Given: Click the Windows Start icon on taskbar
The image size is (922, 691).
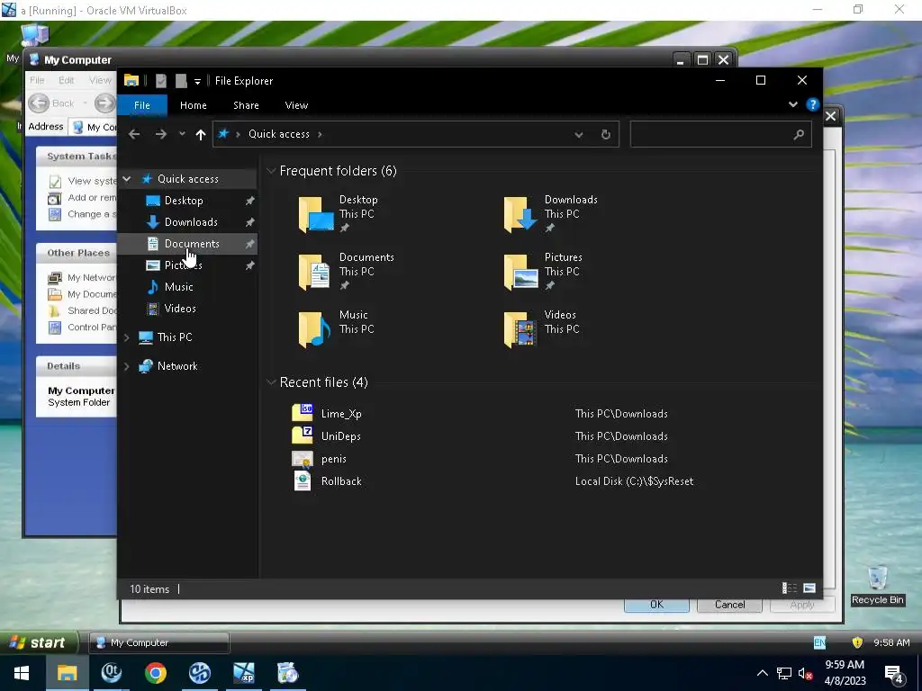Looking at the screenshot, I should click(x=22, y=673).
